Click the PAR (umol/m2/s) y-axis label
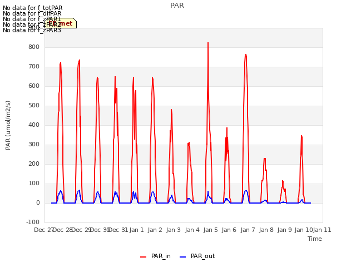356x267 pixels. [x=8, y=125]
